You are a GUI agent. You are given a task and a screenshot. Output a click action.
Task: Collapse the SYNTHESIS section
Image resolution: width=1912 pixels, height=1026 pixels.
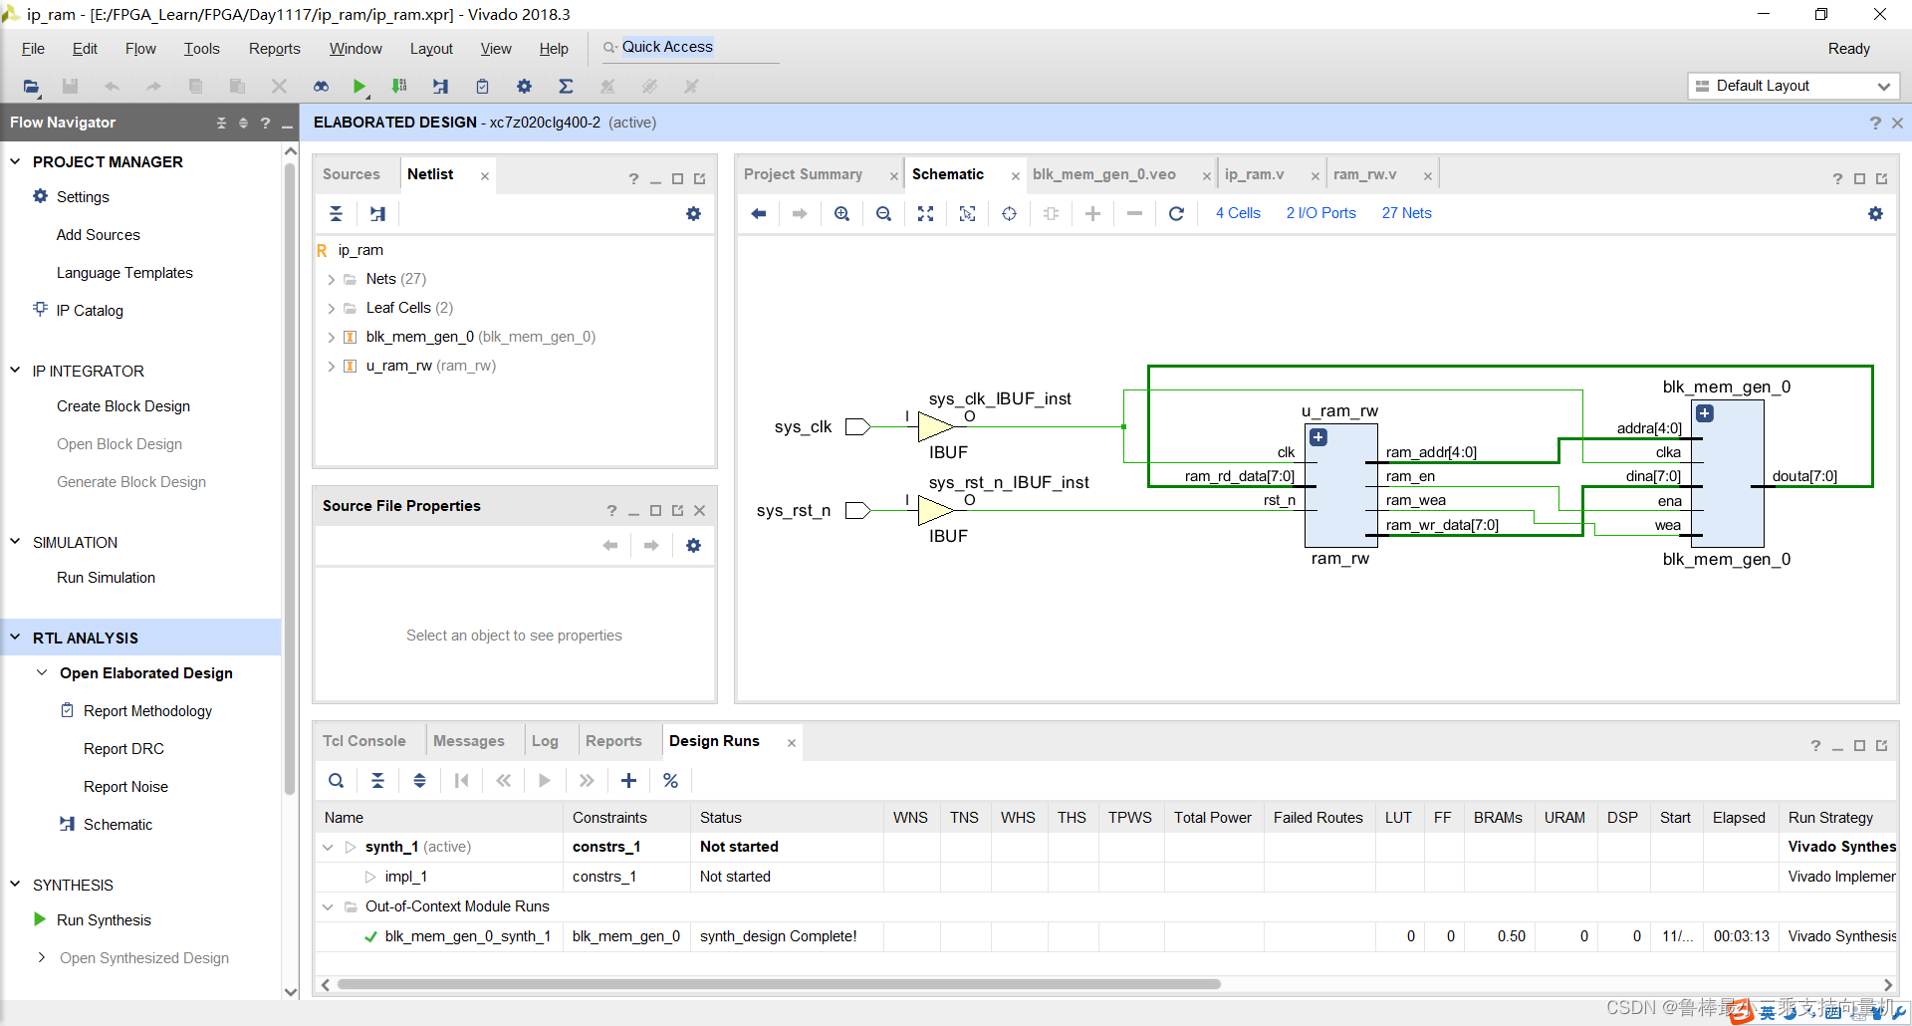click(x=15, y=885)
